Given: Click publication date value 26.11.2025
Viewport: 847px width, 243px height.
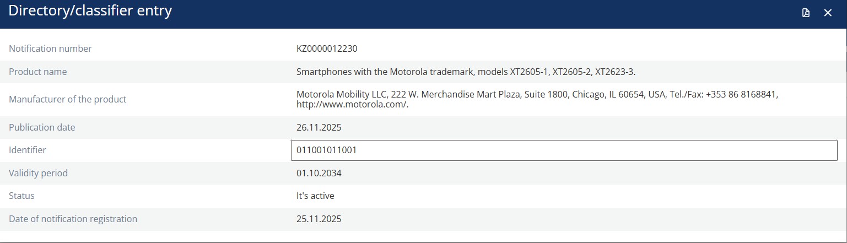Looking at the screenshot, I should click(x=319, y=127).
